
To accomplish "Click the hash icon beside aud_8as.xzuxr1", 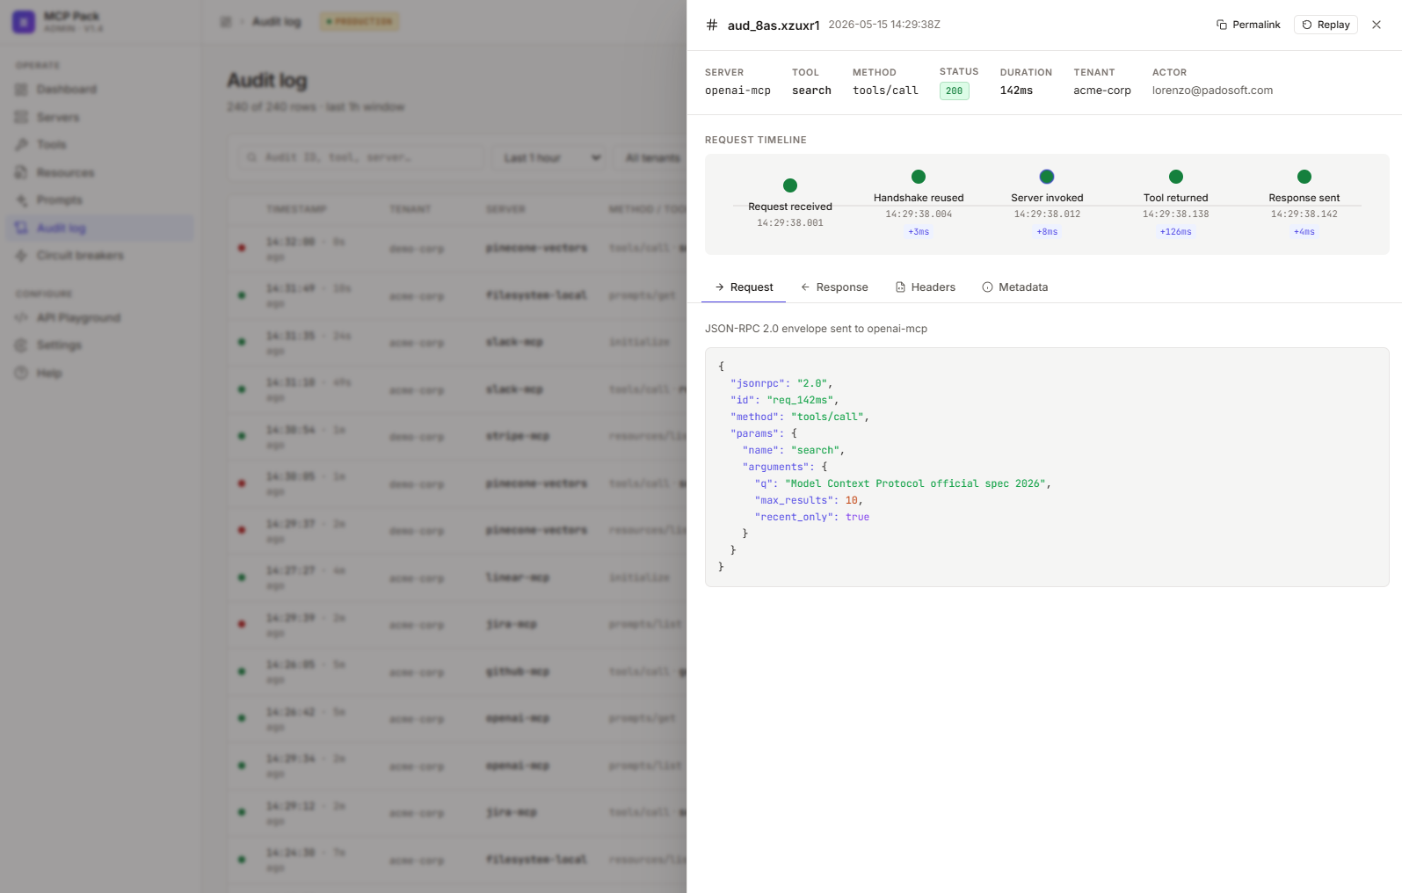I will pyautogui.click(x=712, y=25).
